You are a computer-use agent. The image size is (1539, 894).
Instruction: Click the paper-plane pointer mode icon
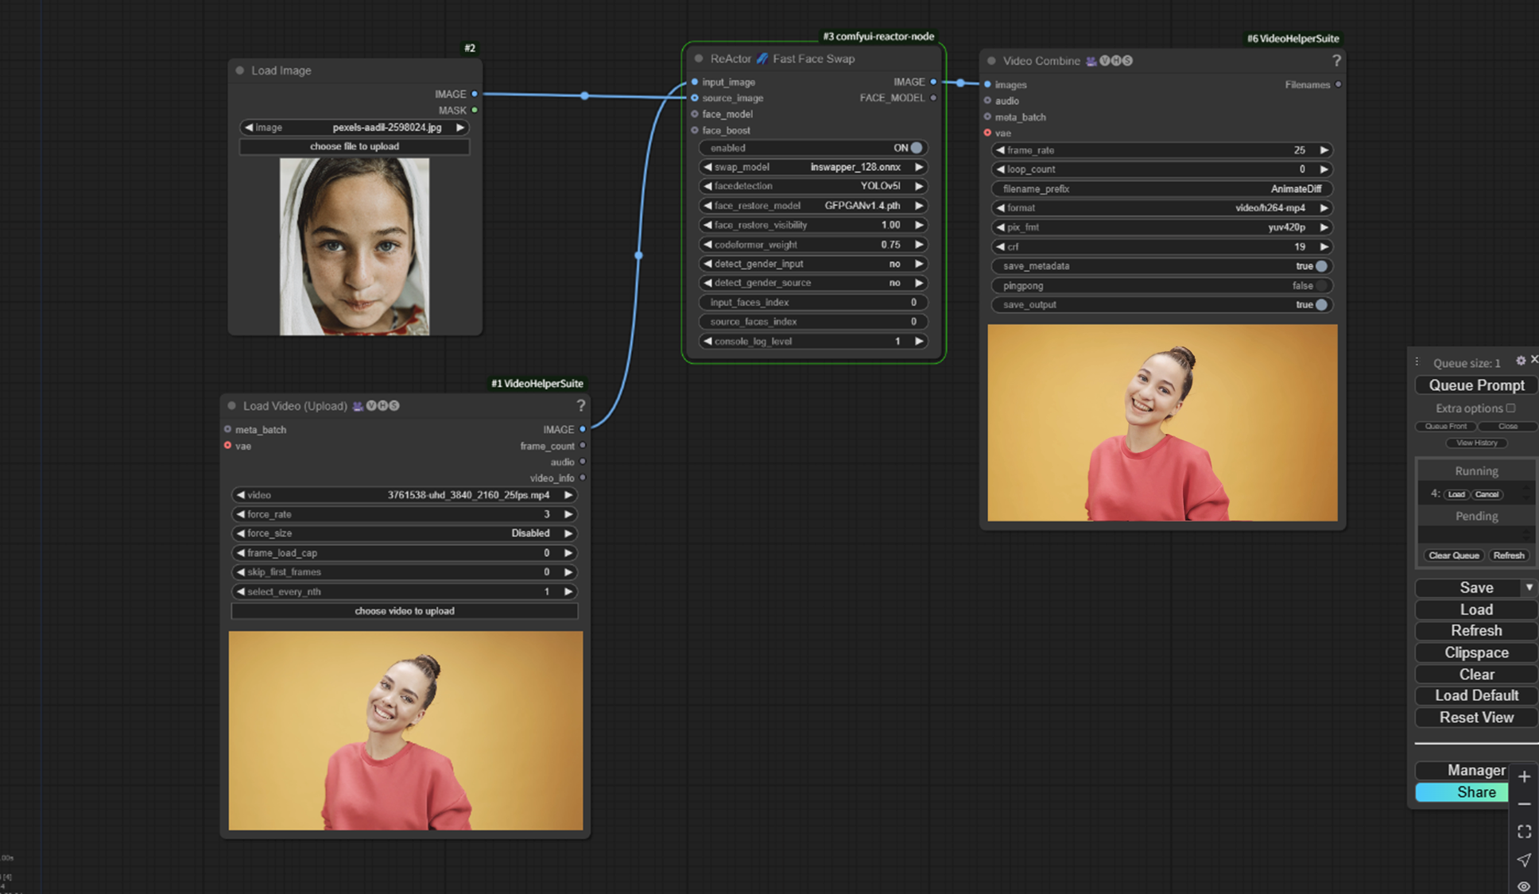click(x=1524, y=860)
